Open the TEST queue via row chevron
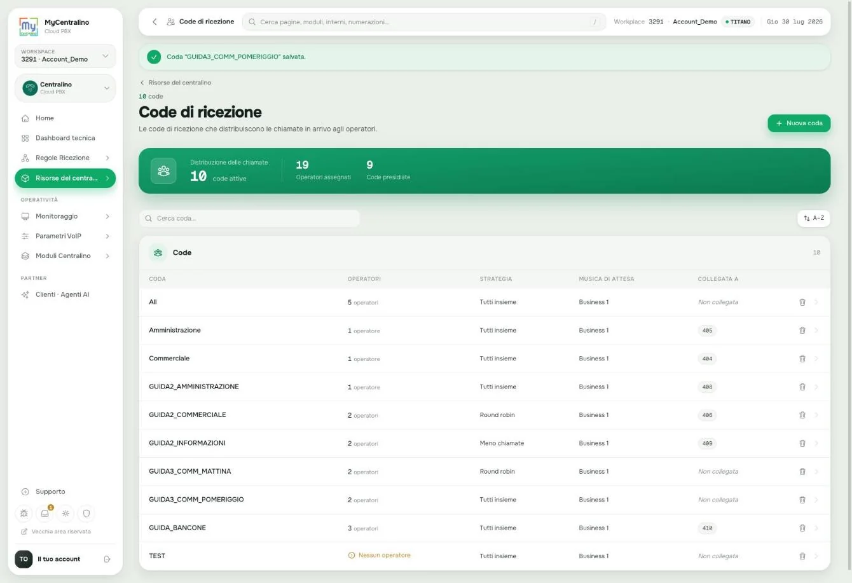Image resolution: width=852 pixels, height=583 pixels. point(816,556)
